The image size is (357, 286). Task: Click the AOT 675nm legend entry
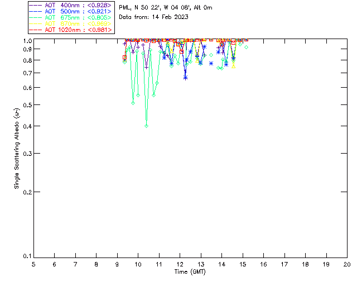click(71, 17)
